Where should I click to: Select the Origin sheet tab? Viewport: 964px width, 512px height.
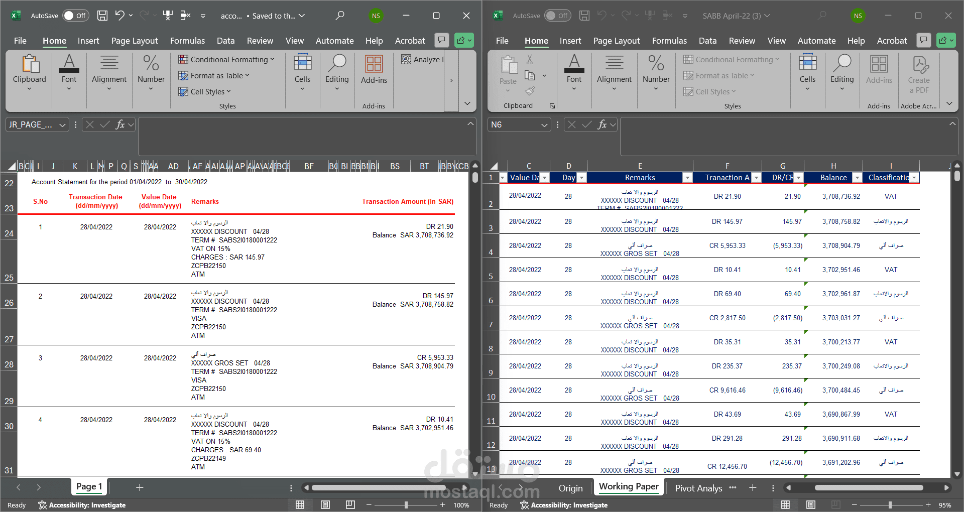pos(571,488)
